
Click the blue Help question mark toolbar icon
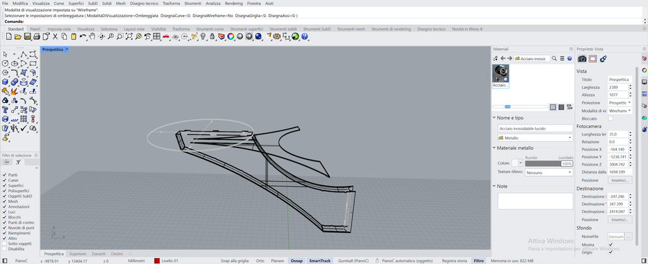304,37
